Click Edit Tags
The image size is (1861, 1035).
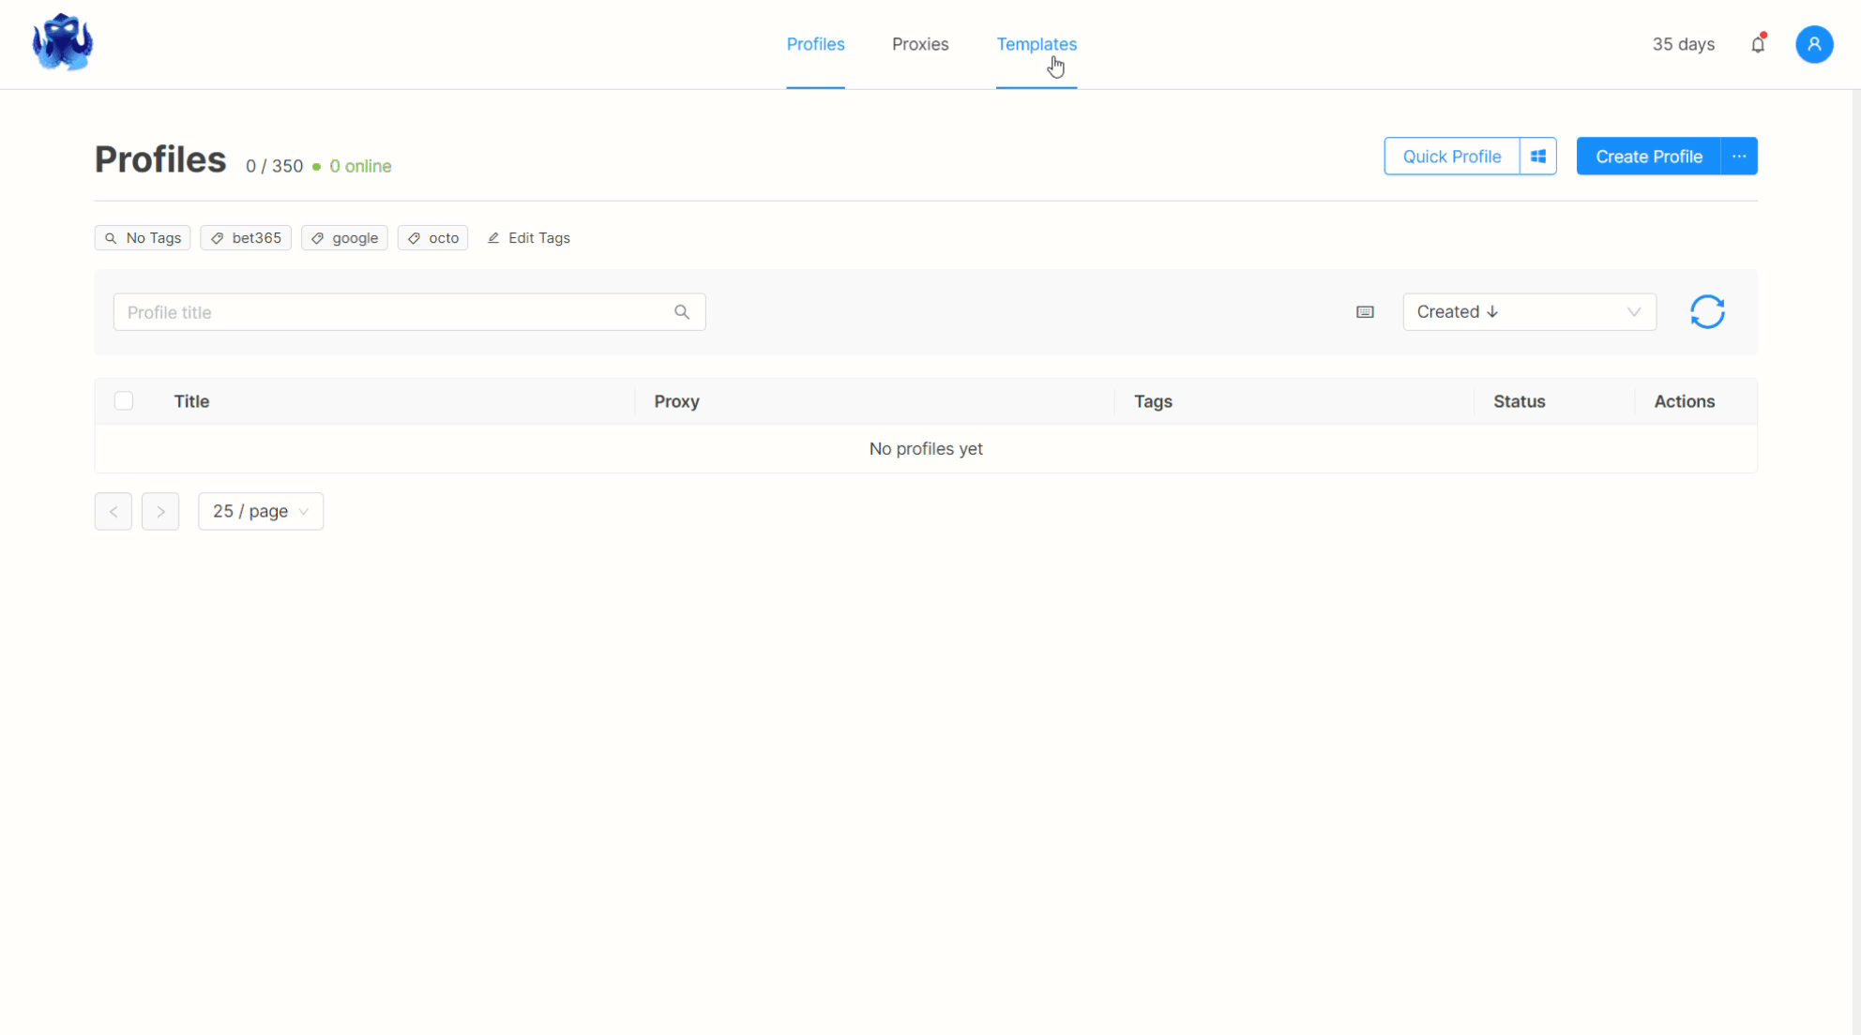[529, 238]
